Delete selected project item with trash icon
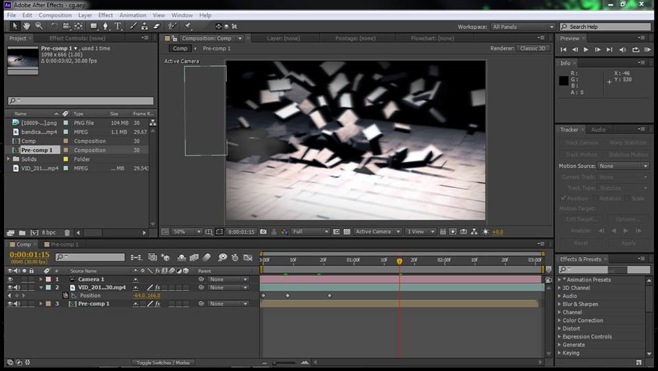 (x=67, y=232)
